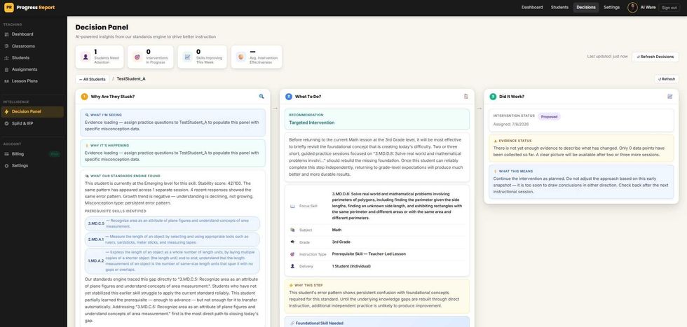Click the Students people icon in the sidebar

click(x=6, y=58)
